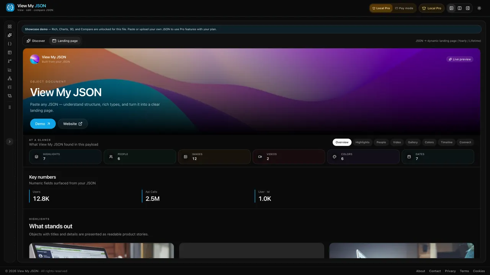Open the curly braces JSON editor icon
This screenshot has width=490, height=275.
point(10,44)
